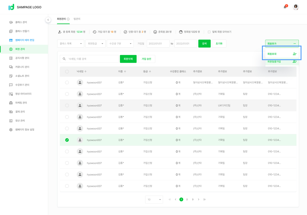
Task: Expand the 회원등급 dropdown filter
Action: [95, 44]
